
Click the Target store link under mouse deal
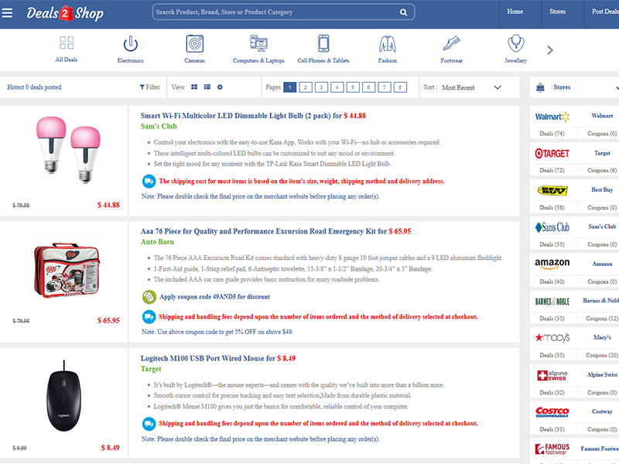151,369
